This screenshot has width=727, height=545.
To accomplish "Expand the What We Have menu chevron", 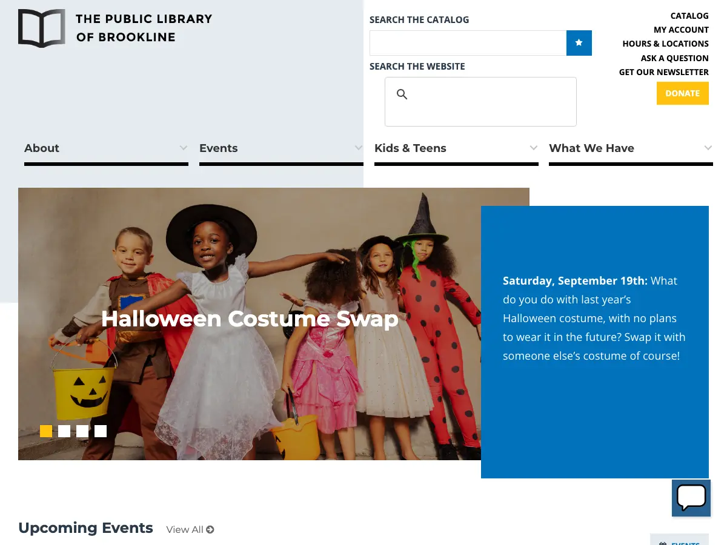I will (708, 148).
